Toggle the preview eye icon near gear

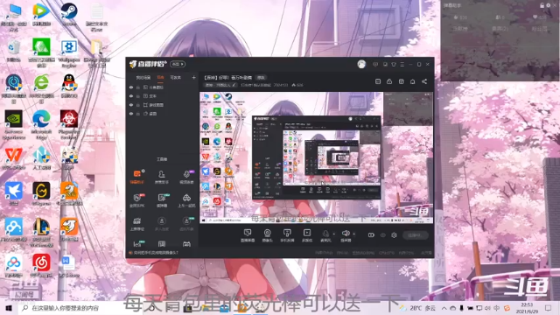[x=383, y=235]
